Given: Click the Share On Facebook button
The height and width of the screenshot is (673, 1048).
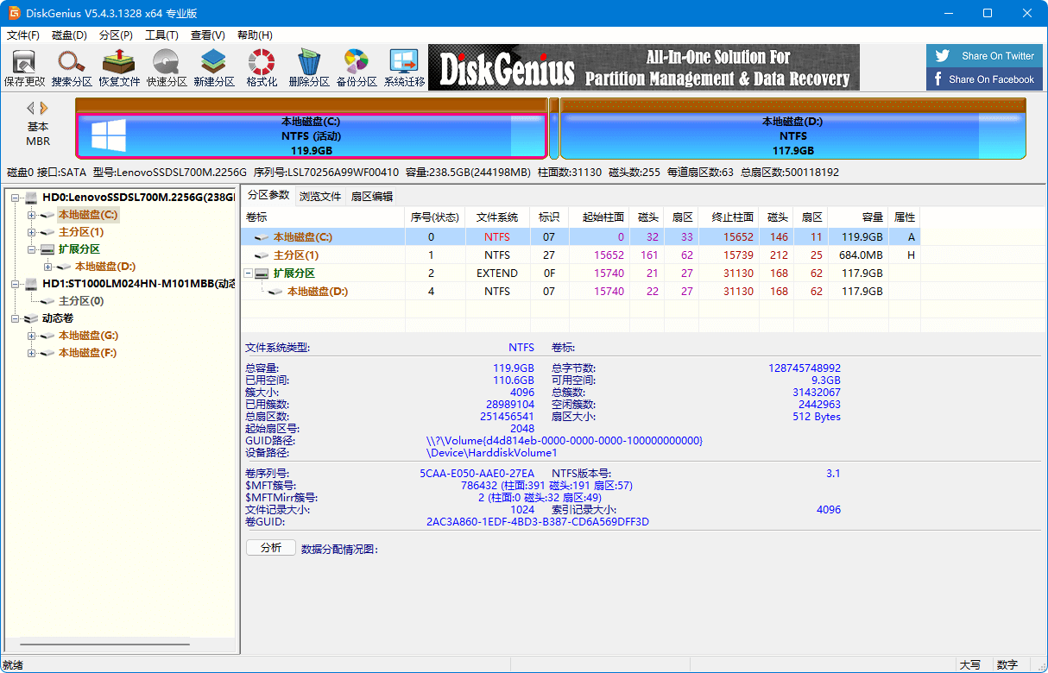Looking at the screenshot, I should pyautogui.click(x=984, y=79).
